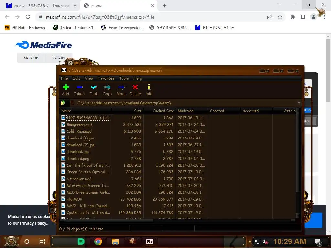331x248 pixels.
Task: Select file Cold_Rise.mp3
Action: (x=79, y=131)
